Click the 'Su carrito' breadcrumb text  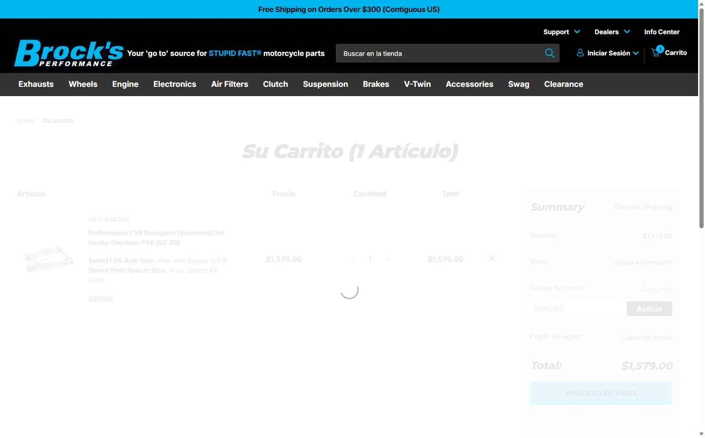[x=58, y=121]
